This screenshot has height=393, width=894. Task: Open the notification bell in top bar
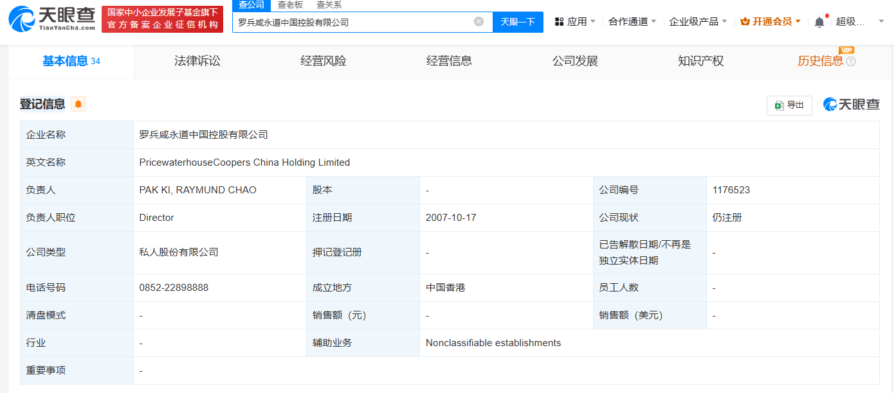tap(819, 22)
